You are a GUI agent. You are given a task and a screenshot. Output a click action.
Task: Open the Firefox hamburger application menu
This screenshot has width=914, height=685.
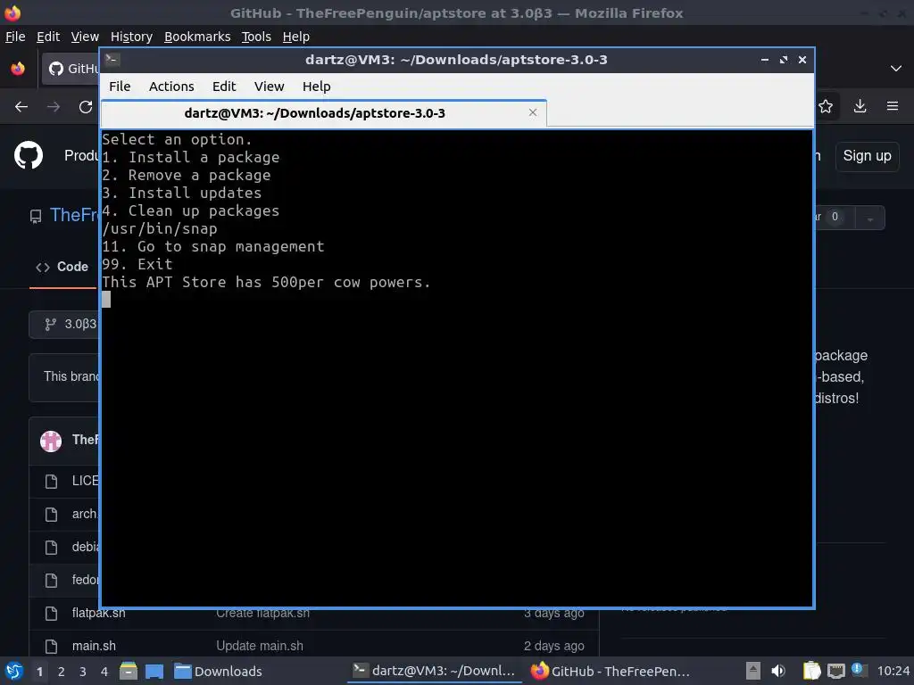click(x=893, y=106)
